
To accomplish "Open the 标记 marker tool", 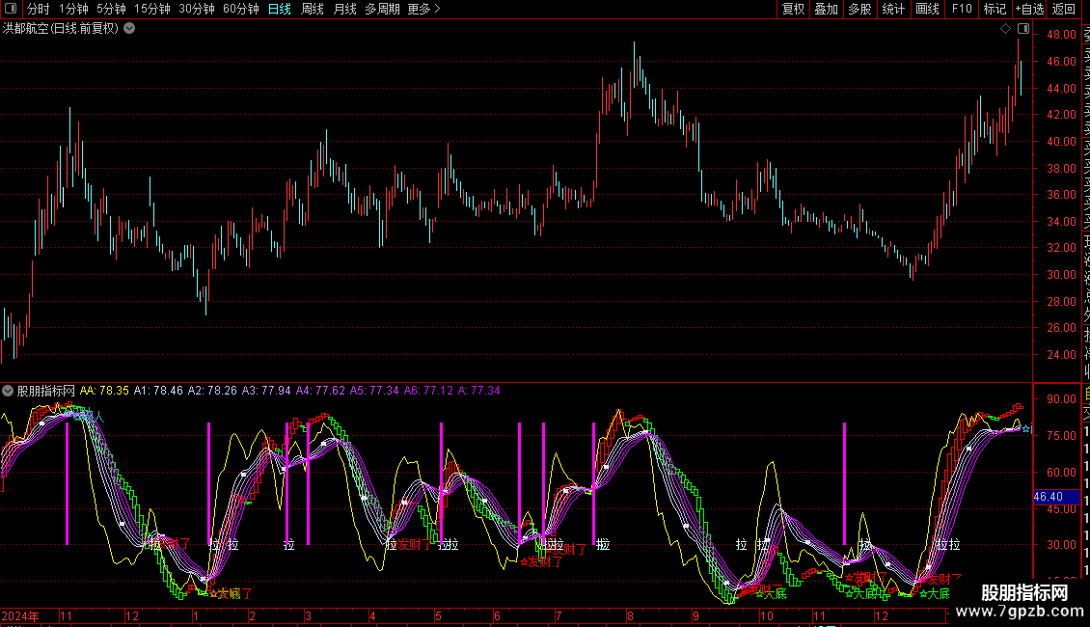I will coord(995,9).
